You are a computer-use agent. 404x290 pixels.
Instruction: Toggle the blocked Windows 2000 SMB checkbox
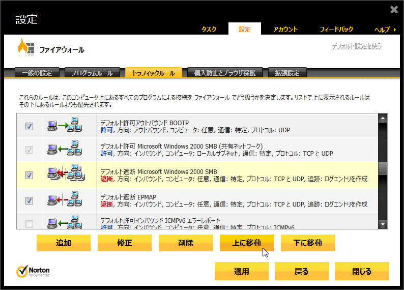point(29,175)
